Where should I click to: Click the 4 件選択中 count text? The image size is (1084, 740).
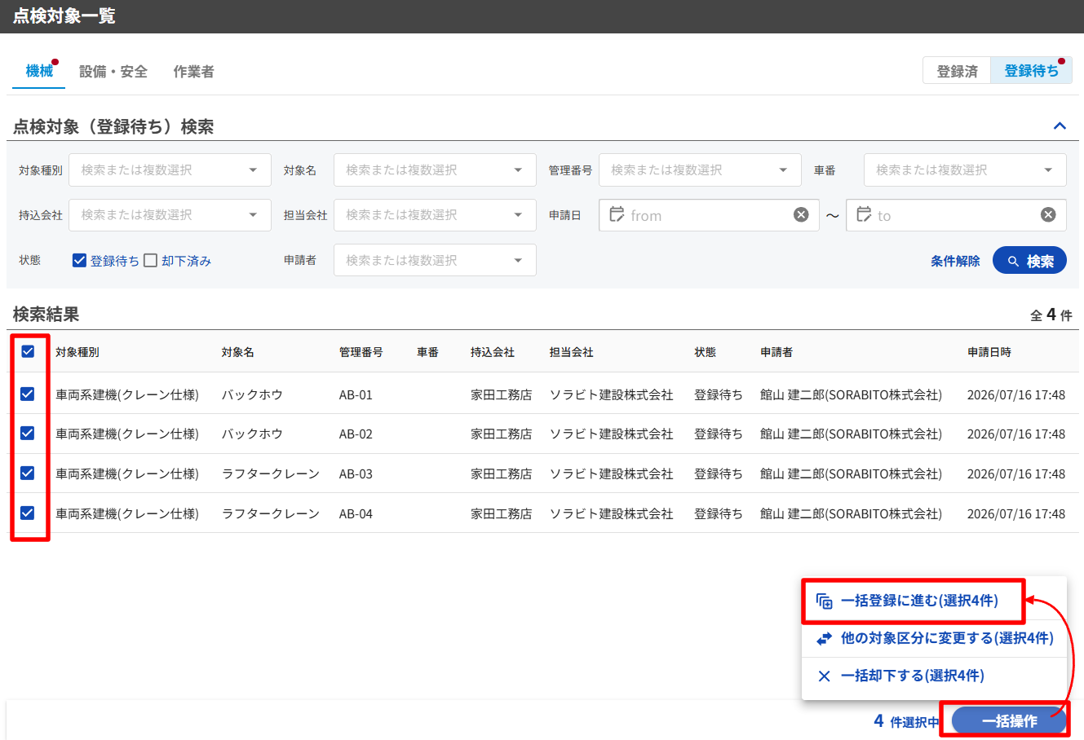(x=906, y=721)
